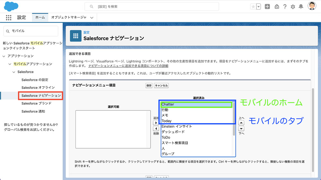Viewport: 321px width, 180px height.
Task: Click the 追加 right arrow button
Action: tap(156, 123)
